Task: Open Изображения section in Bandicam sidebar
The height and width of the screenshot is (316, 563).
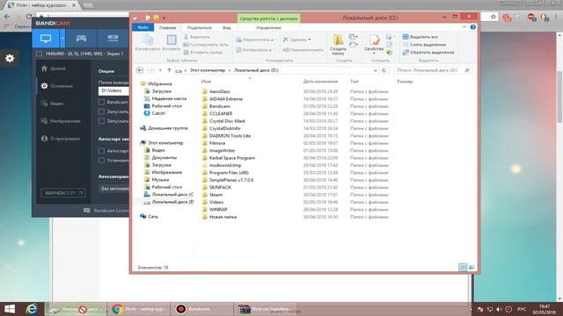Action: (61, 121)
